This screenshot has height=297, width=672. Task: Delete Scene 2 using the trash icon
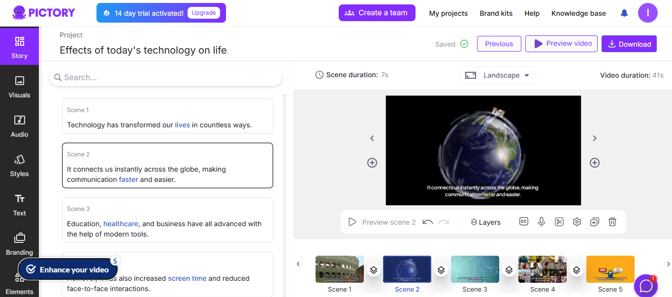(x=612, y=222)
